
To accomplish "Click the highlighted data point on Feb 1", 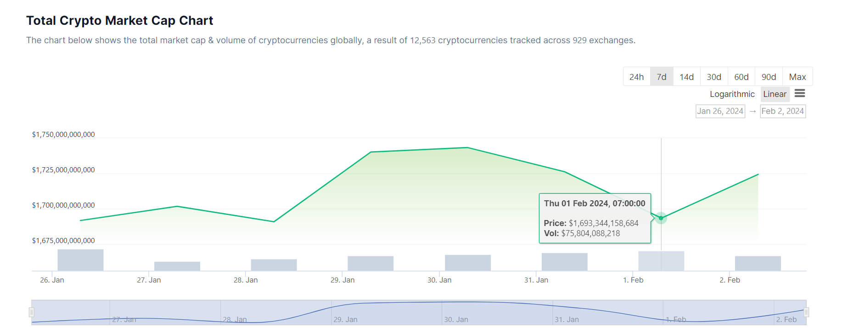I will pos(661,218).
